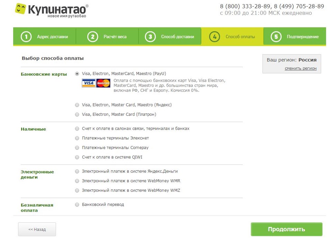
Task: Click the Visa card logo
Action: coord(89,83)
